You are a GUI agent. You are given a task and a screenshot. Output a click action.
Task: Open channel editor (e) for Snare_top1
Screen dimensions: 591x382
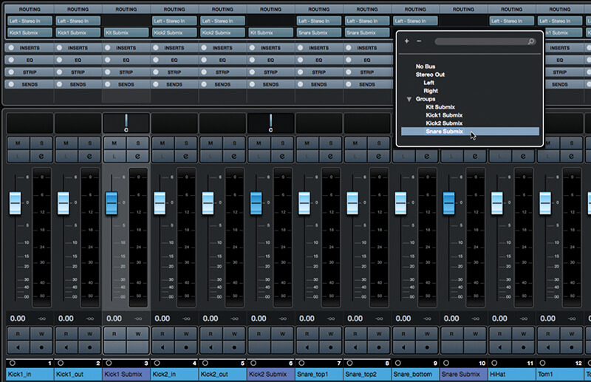pos(331,156)
